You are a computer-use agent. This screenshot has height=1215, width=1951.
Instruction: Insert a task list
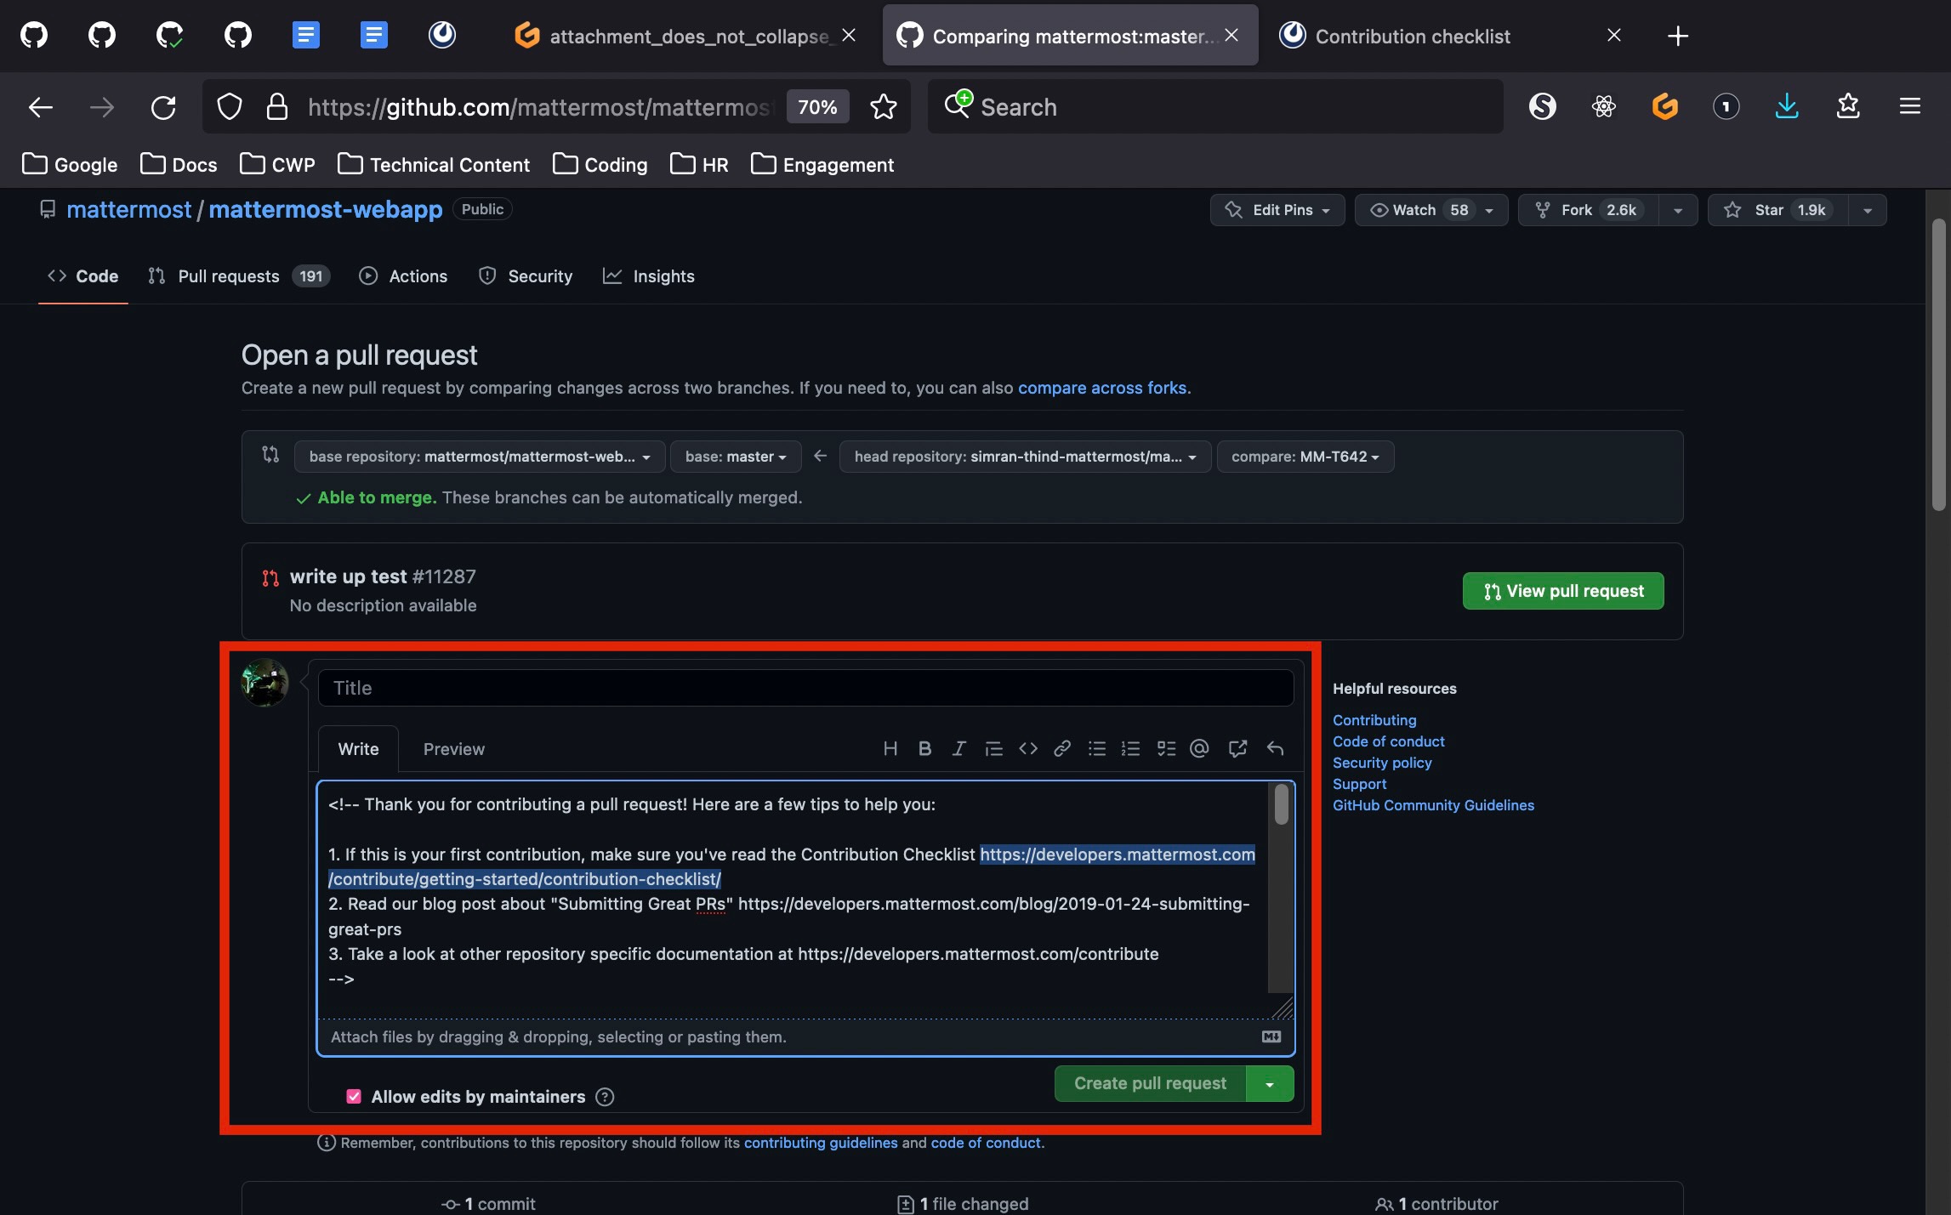tap(1166, 748)
